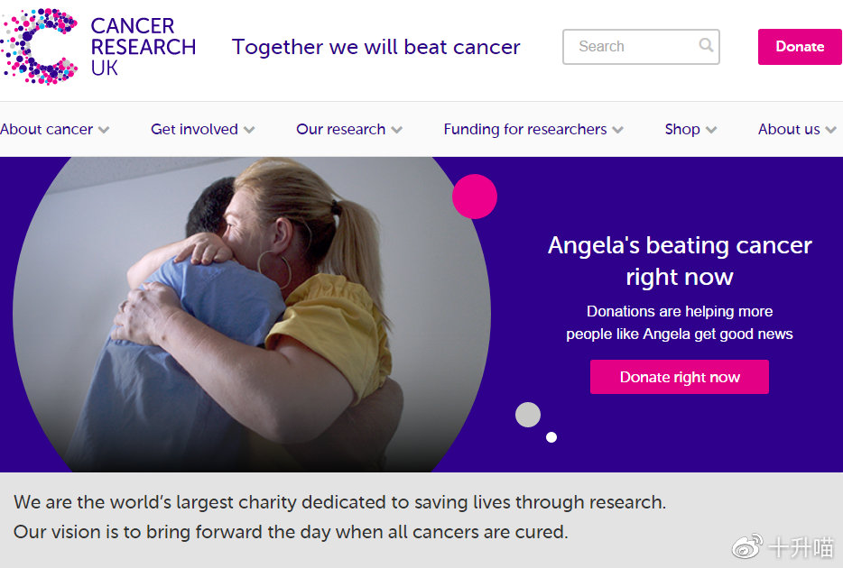The width and height of the screenshot is (843, 568).
Task: Expand the About cancer chevron
Action: (x=105, y=130)
